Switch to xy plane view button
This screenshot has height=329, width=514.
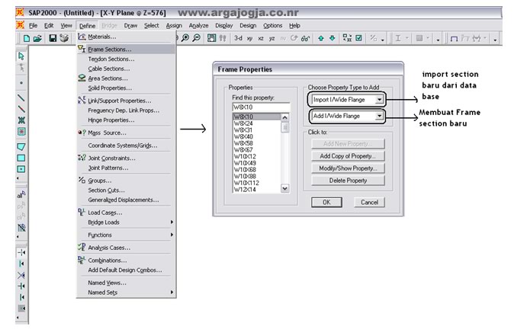[x=249, y=39]
